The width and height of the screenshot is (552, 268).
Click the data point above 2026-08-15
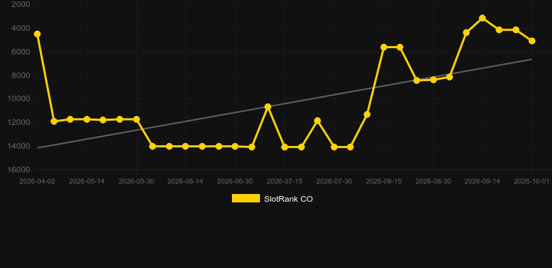click(x=384, y=47)
